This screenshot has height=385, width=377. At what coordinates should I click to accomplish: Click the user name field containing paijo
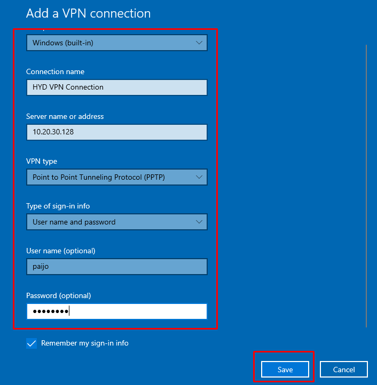(116, 267)
